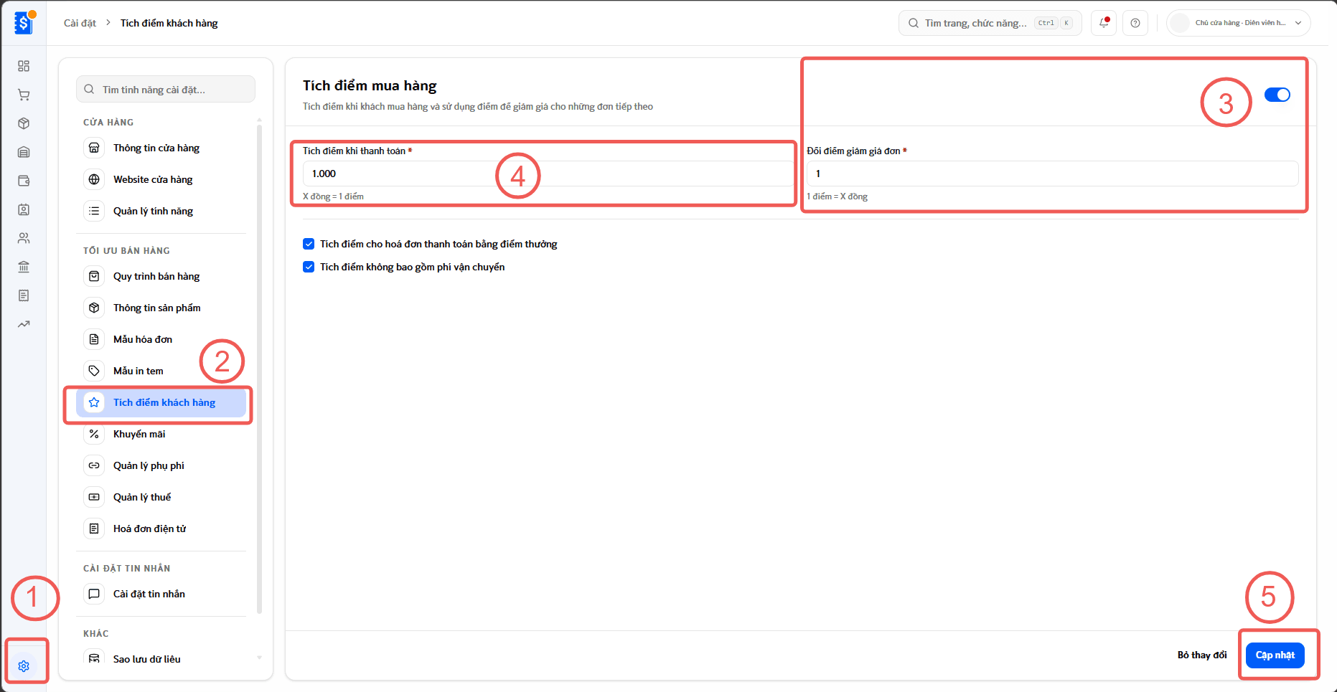Click the Tìm trang, chức năng search bar
The height and width of the screenshot is (692, 1337).
click(x=990, y=23)
